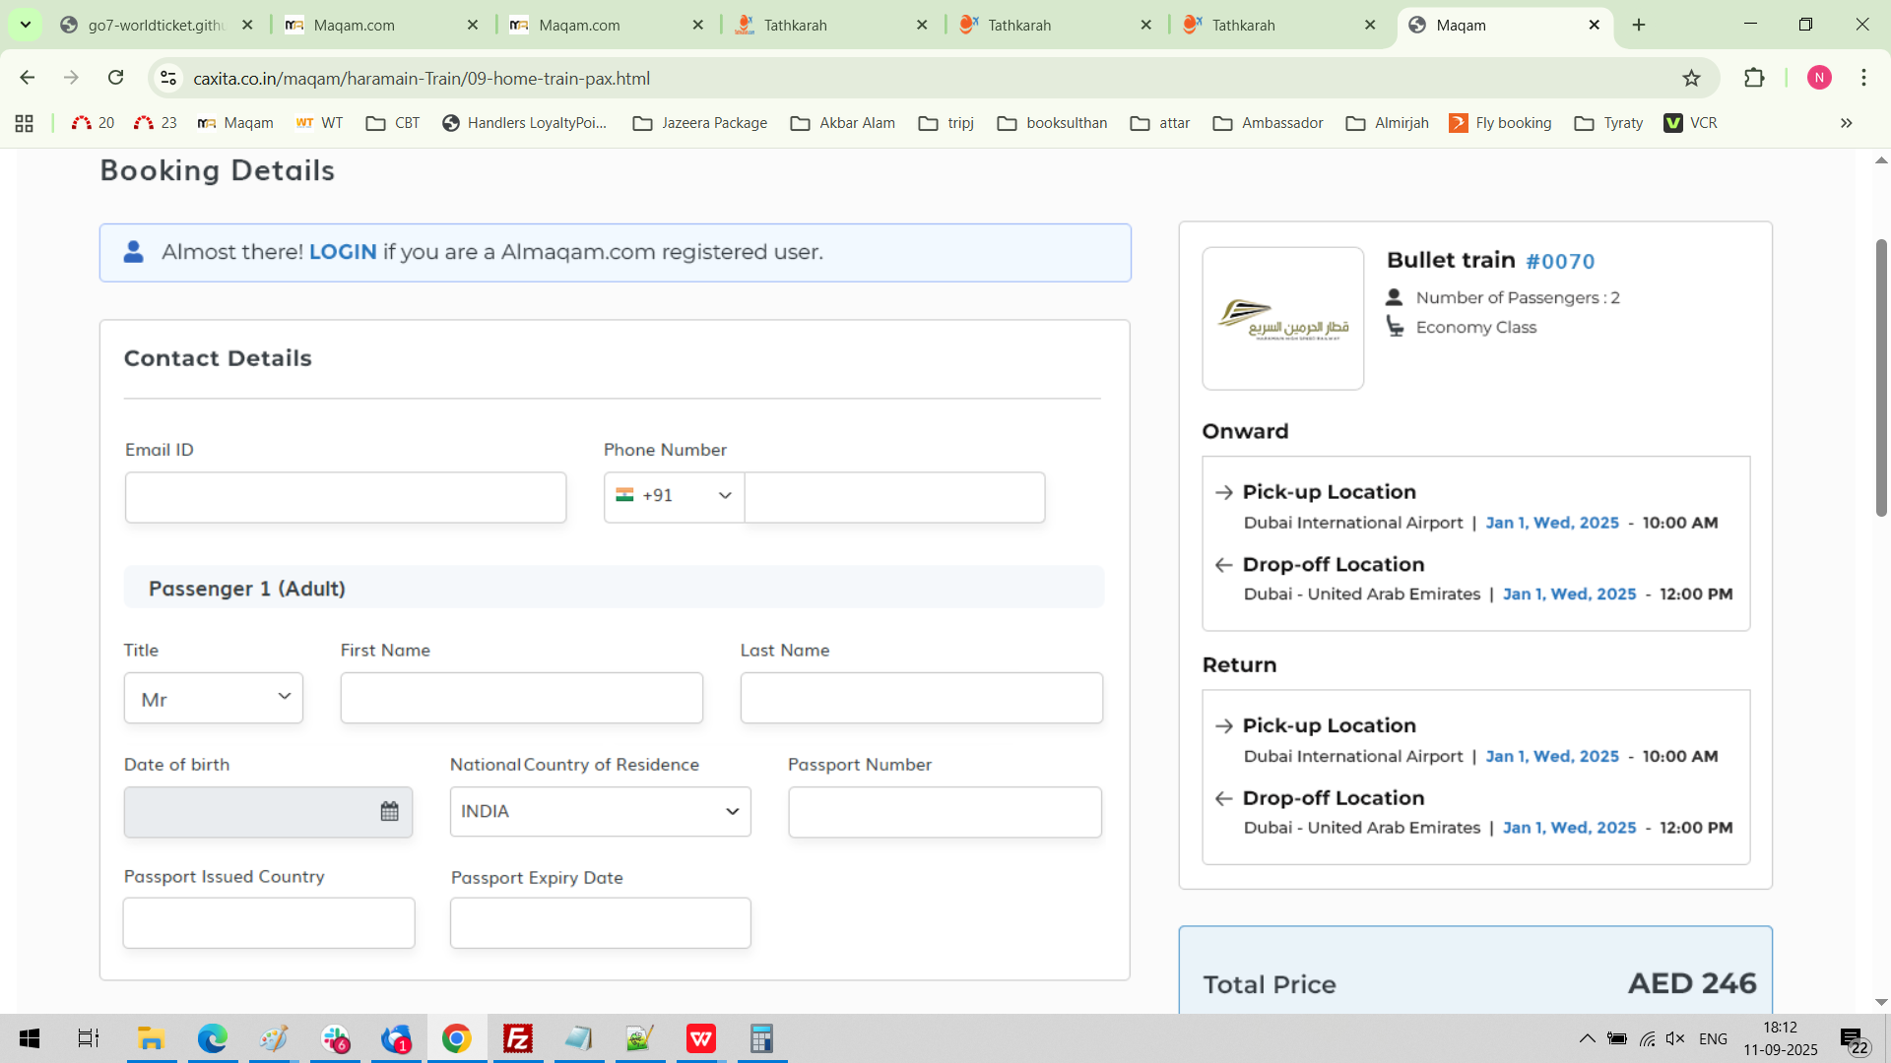Click the Passport Number input field
Screen dimensions: 1891x1063
click(x=944, y=812)
